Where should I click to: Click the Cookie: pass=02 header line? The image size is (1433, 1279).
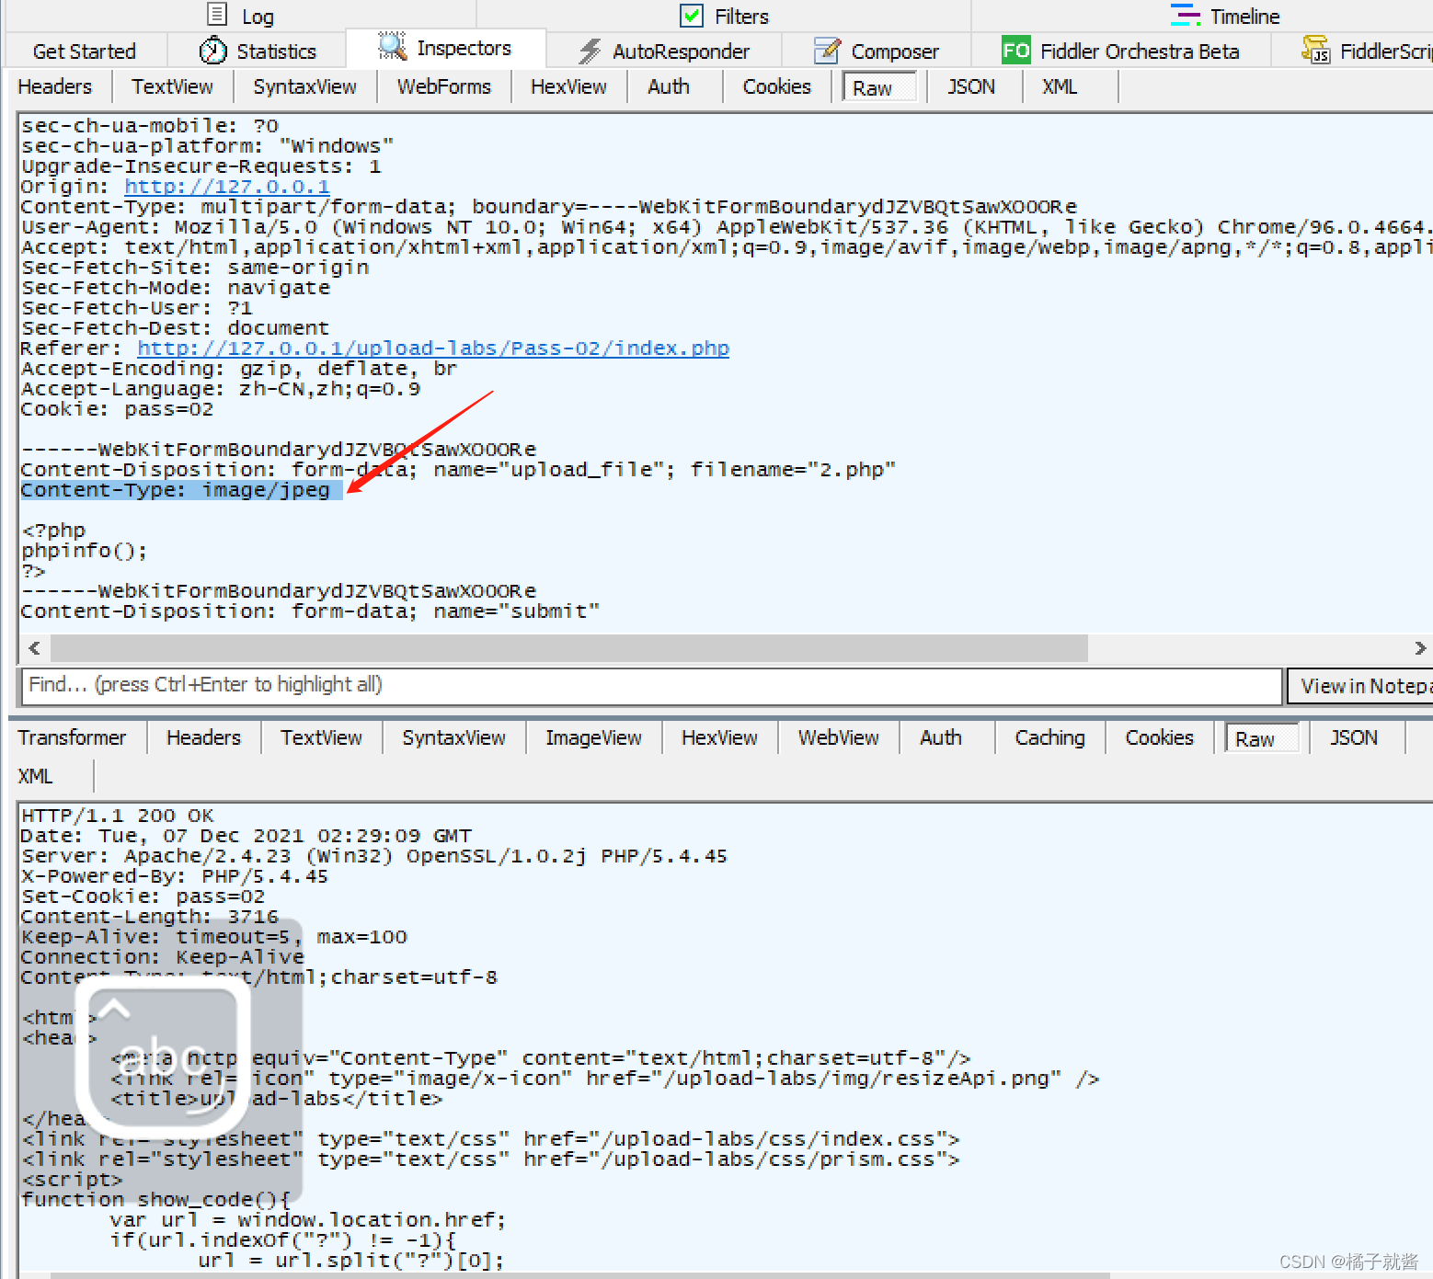point(117,409)
